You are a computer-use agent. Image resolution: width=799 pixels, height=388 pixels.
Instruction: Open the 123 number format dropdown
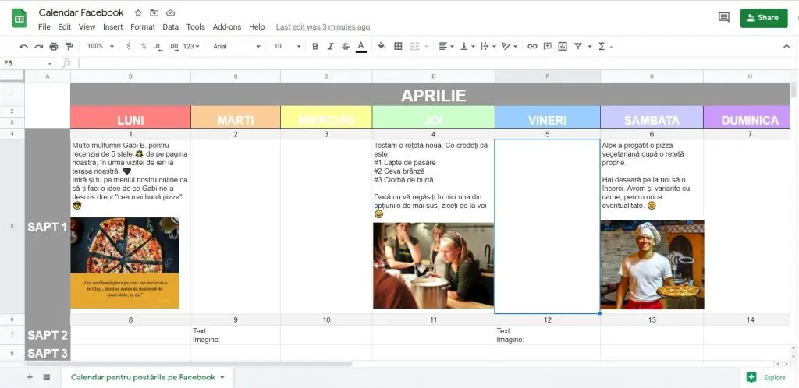[x=191, y=46]
